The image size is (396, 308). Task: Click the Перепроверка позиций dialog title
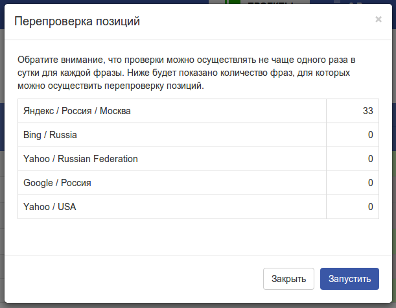77,22
